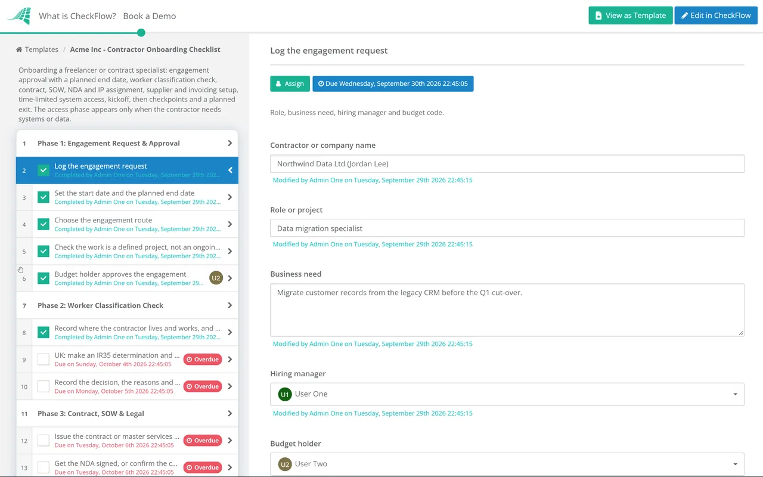The height and width of the screenshot is (477, 763).
Task: Click Edit in CheckFlow button
Action: (716, 16)
